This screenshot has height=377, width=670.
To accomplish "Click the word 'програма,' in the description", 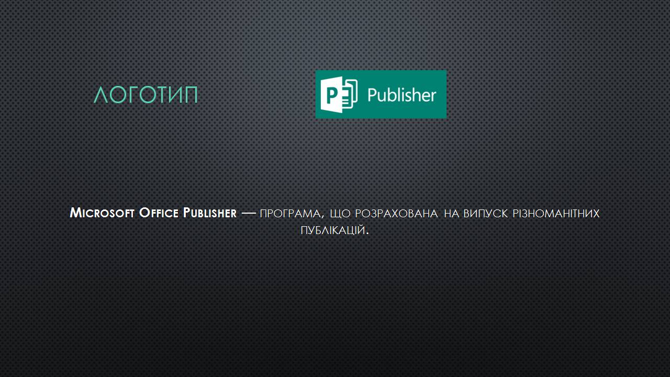I will [292, 214].
